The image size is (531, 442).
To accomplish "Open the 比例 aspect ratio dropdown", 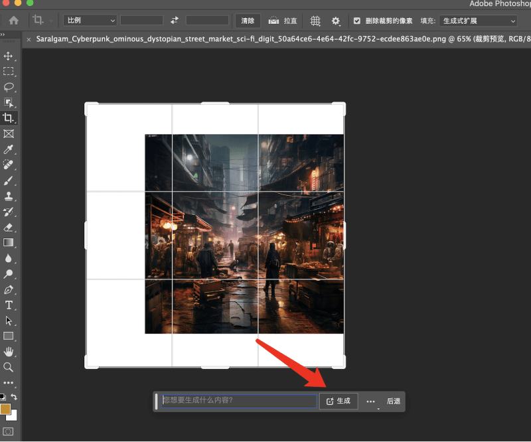I will [89, 21].
